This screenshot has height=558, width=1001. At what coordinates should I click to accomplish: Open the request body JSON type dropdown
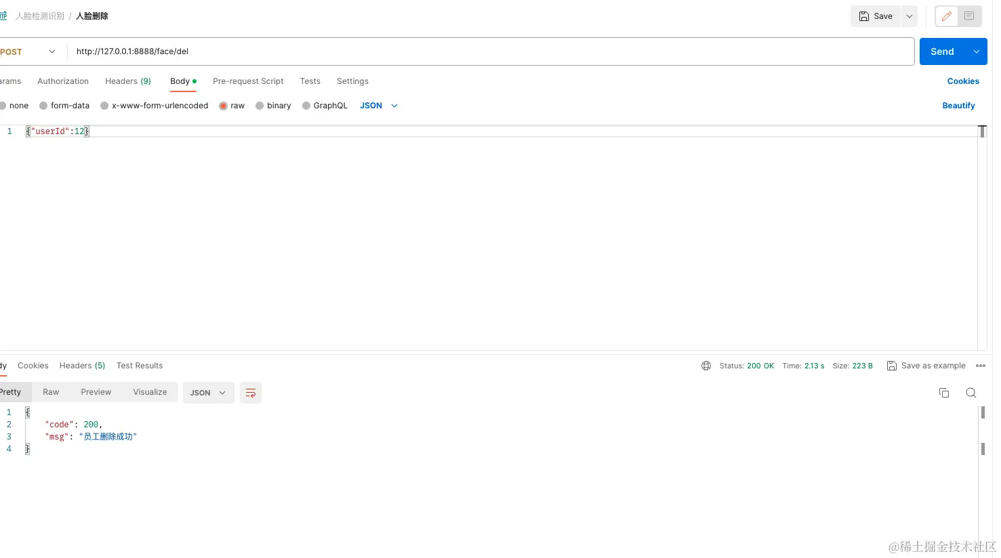pos(379,106)
